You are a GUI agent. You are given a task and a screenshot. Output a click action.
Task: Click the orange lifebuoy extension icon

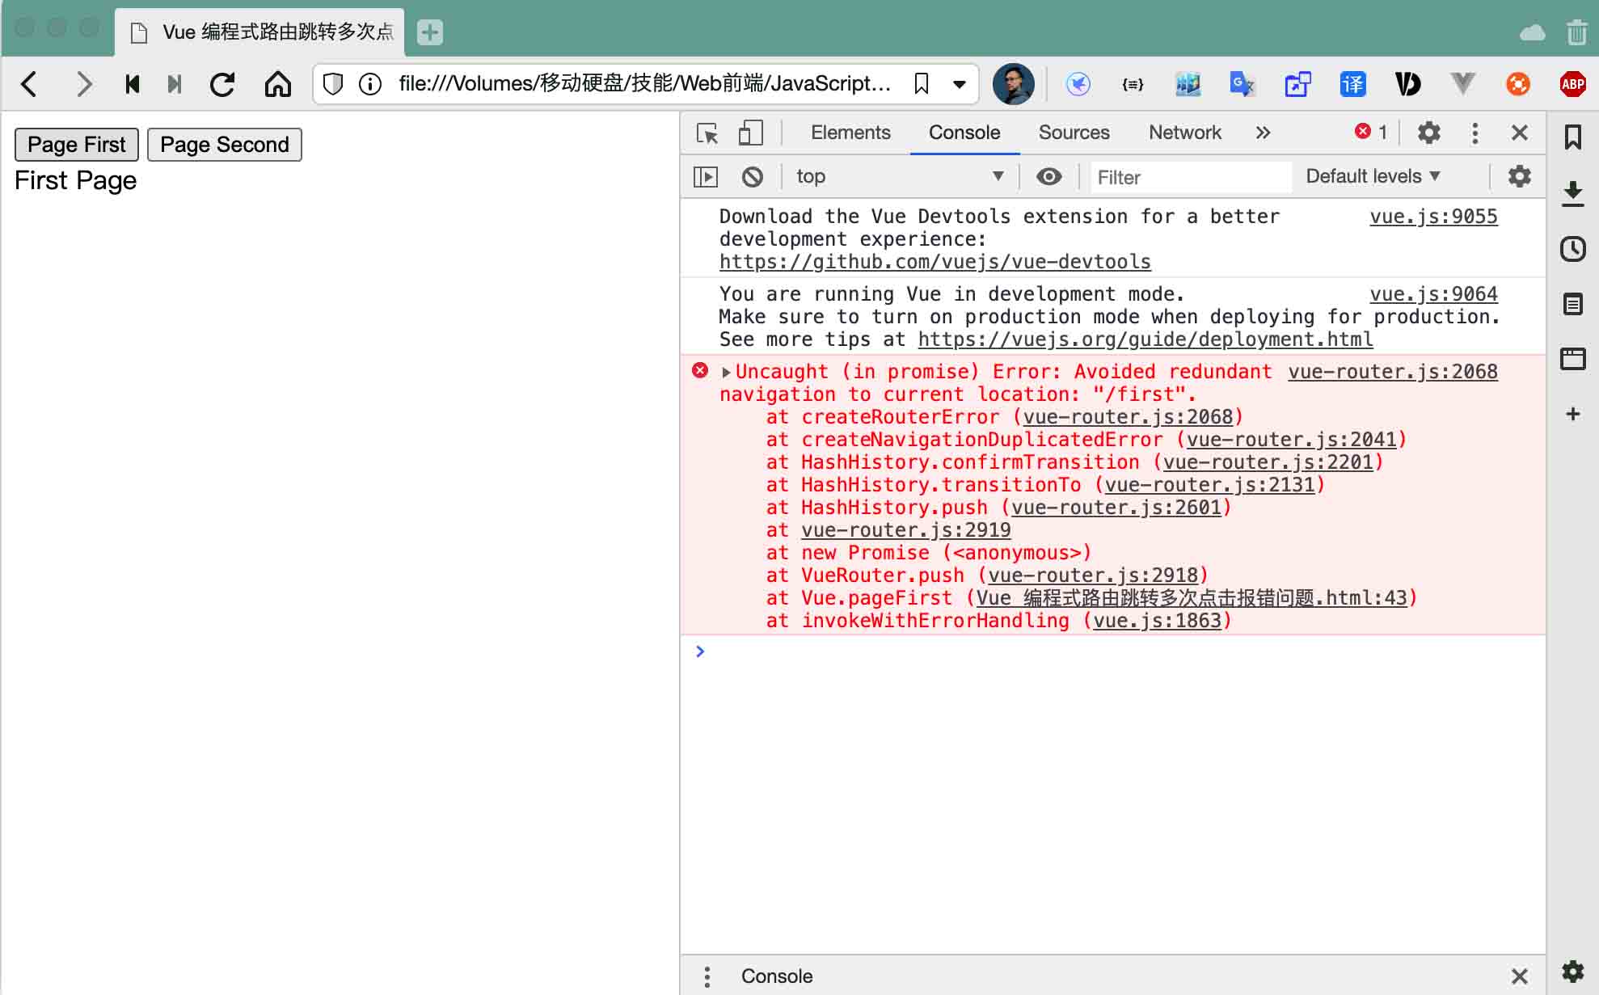coord(1517,84)
